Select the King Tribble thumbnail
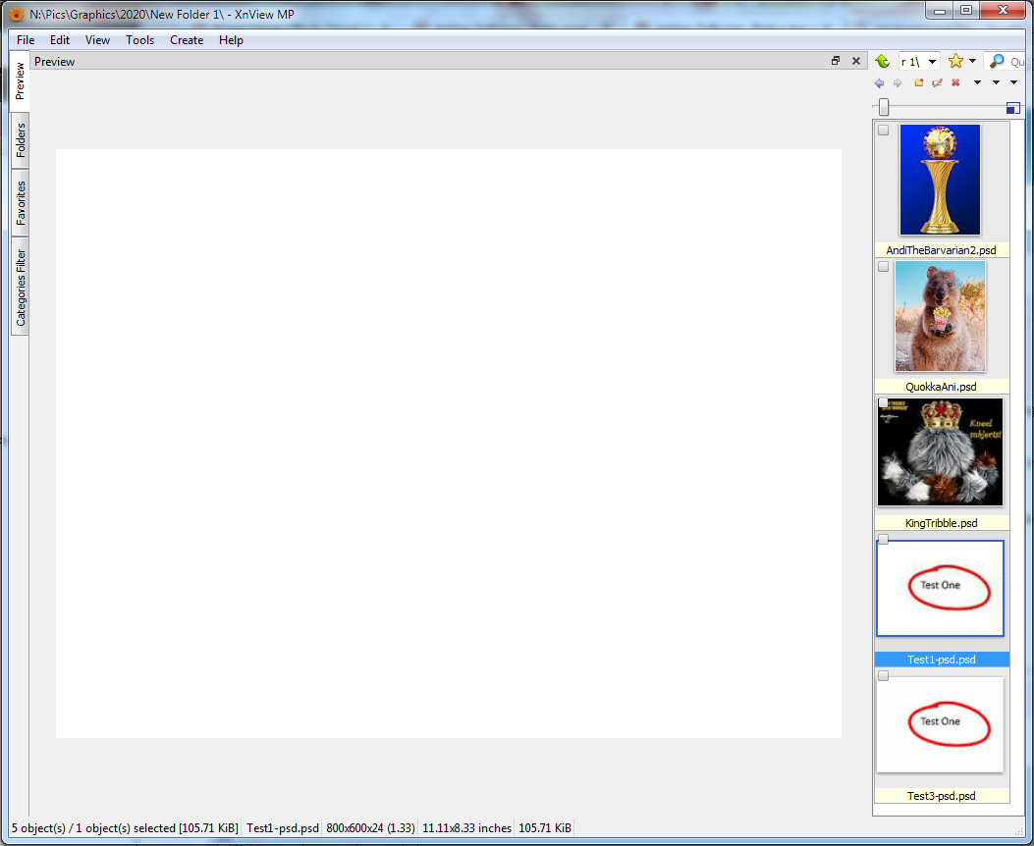Viewport: 1034px width, 846px height. 941,452
